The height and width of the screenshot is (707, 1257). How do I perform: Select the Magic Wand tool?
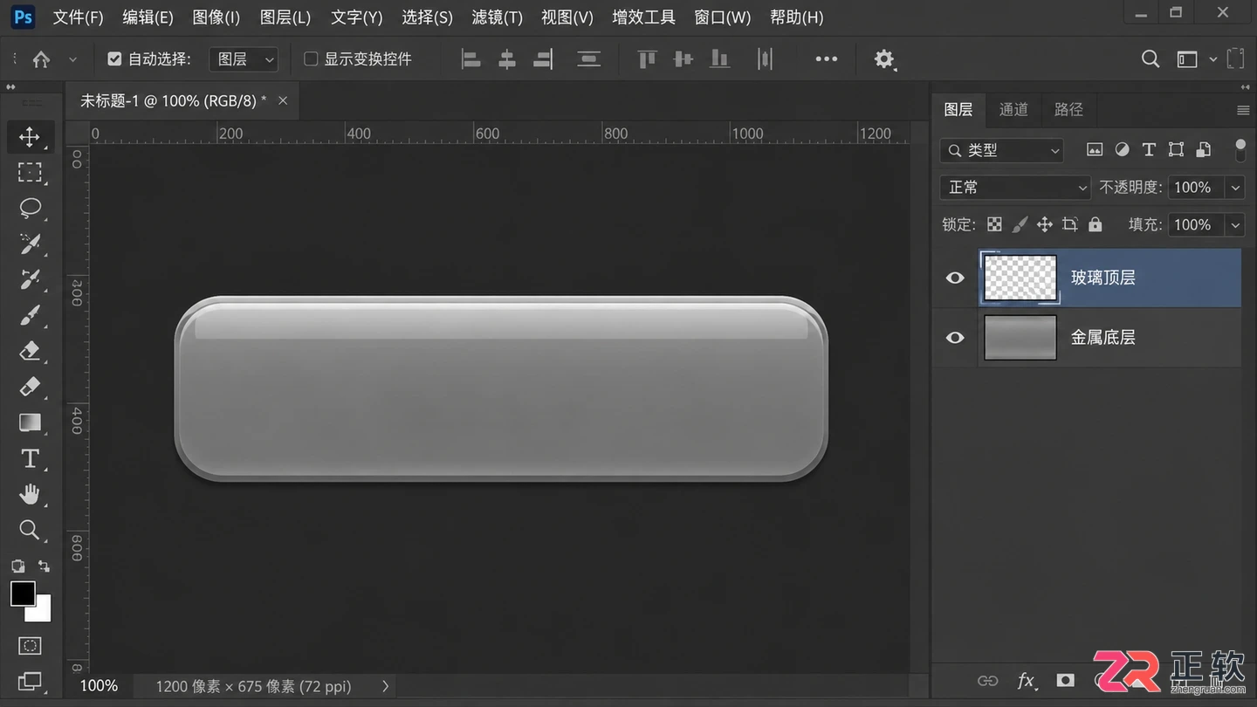pyautogui.click(x=30, y=244)
